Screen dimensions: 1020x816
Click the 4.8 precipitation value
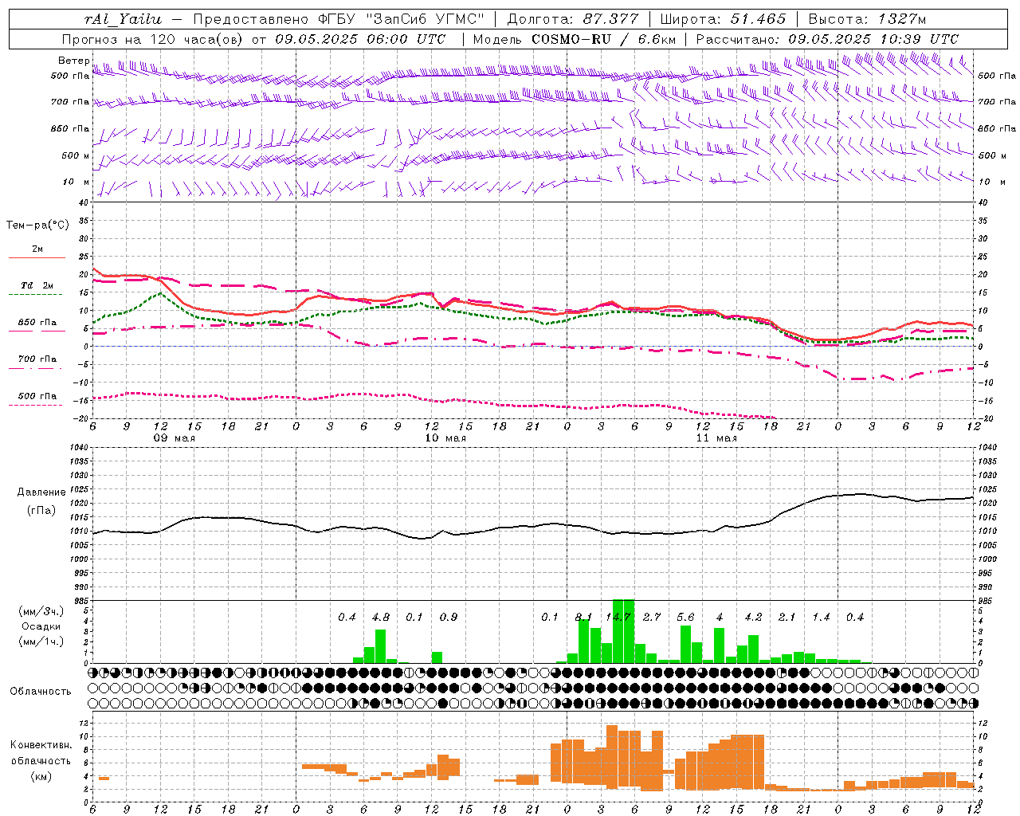pos(381,618)
